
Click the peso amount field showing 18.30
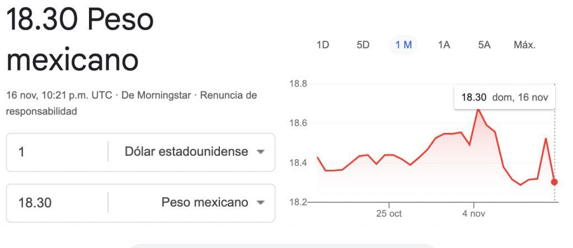click(x=56, y=203)
